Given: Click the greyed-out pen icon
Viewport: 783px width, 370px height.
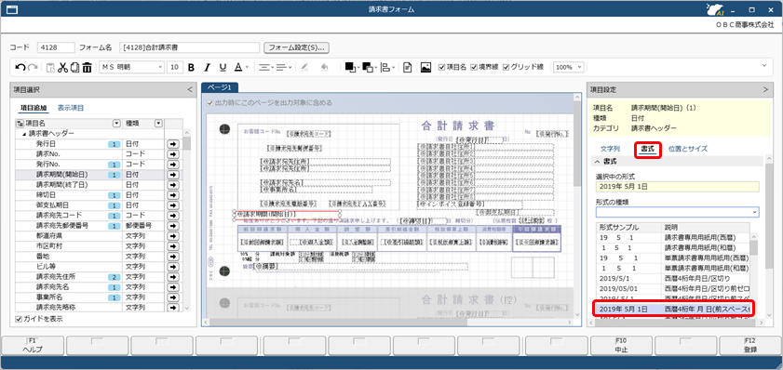Looking at the screenshot, I should tap(305, 67).
